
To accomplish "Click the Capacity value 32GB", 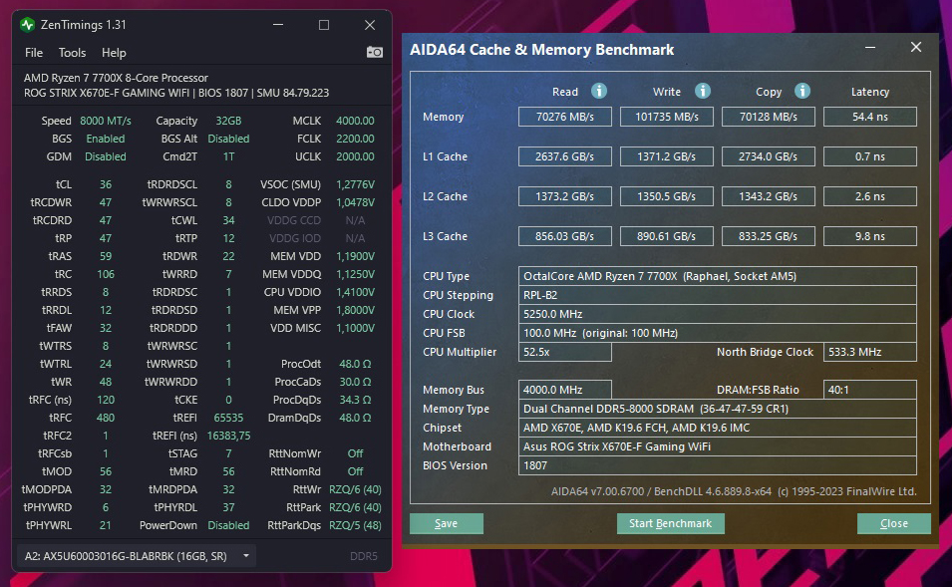I will (228, 121).
